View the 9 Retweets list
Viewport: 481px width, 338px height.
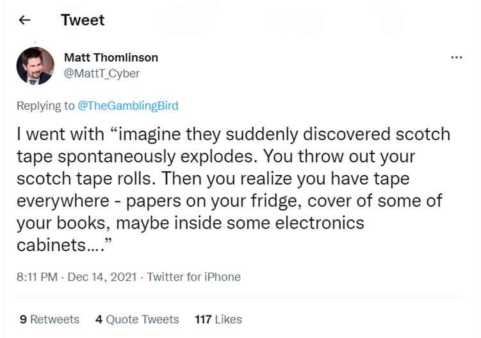[49, 319]
